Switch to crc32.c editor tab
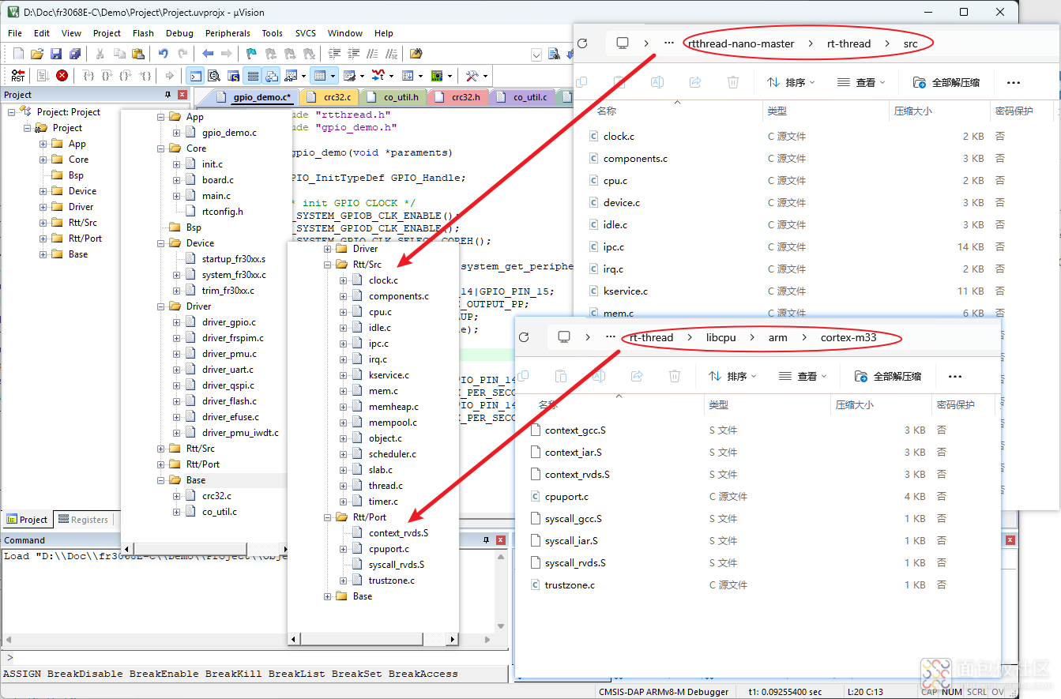The width and height of the screenshot is (1061, 699). pos(330,97)
